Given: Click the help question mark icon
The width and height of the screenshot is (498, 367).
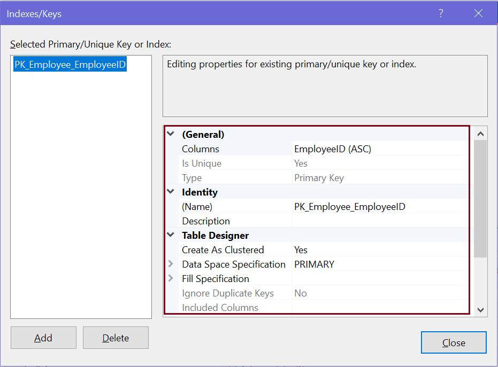Looking at the screenshot, I should 440,13.
